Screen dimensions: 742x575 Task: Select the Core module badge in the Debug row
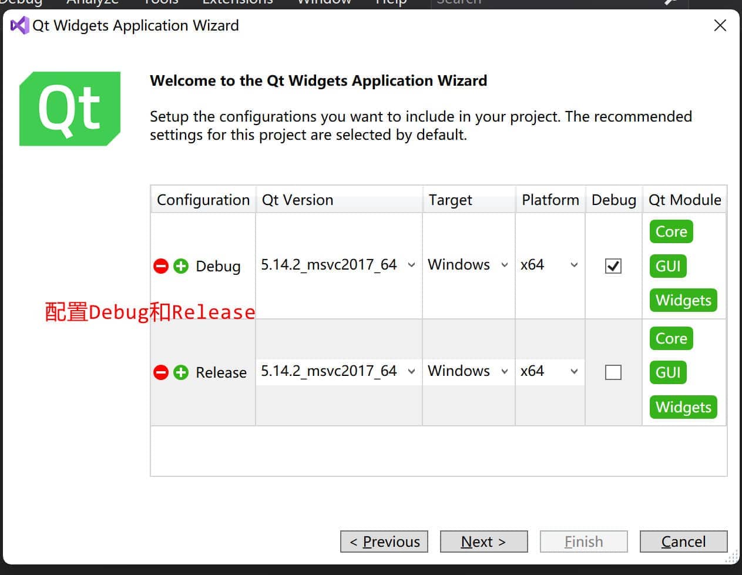[x=670, y=231]
